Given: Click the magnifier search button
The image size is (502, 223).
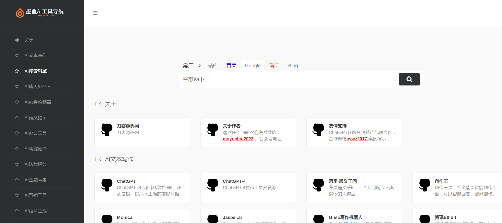Looking at the screenshot, I should point(409,79).
